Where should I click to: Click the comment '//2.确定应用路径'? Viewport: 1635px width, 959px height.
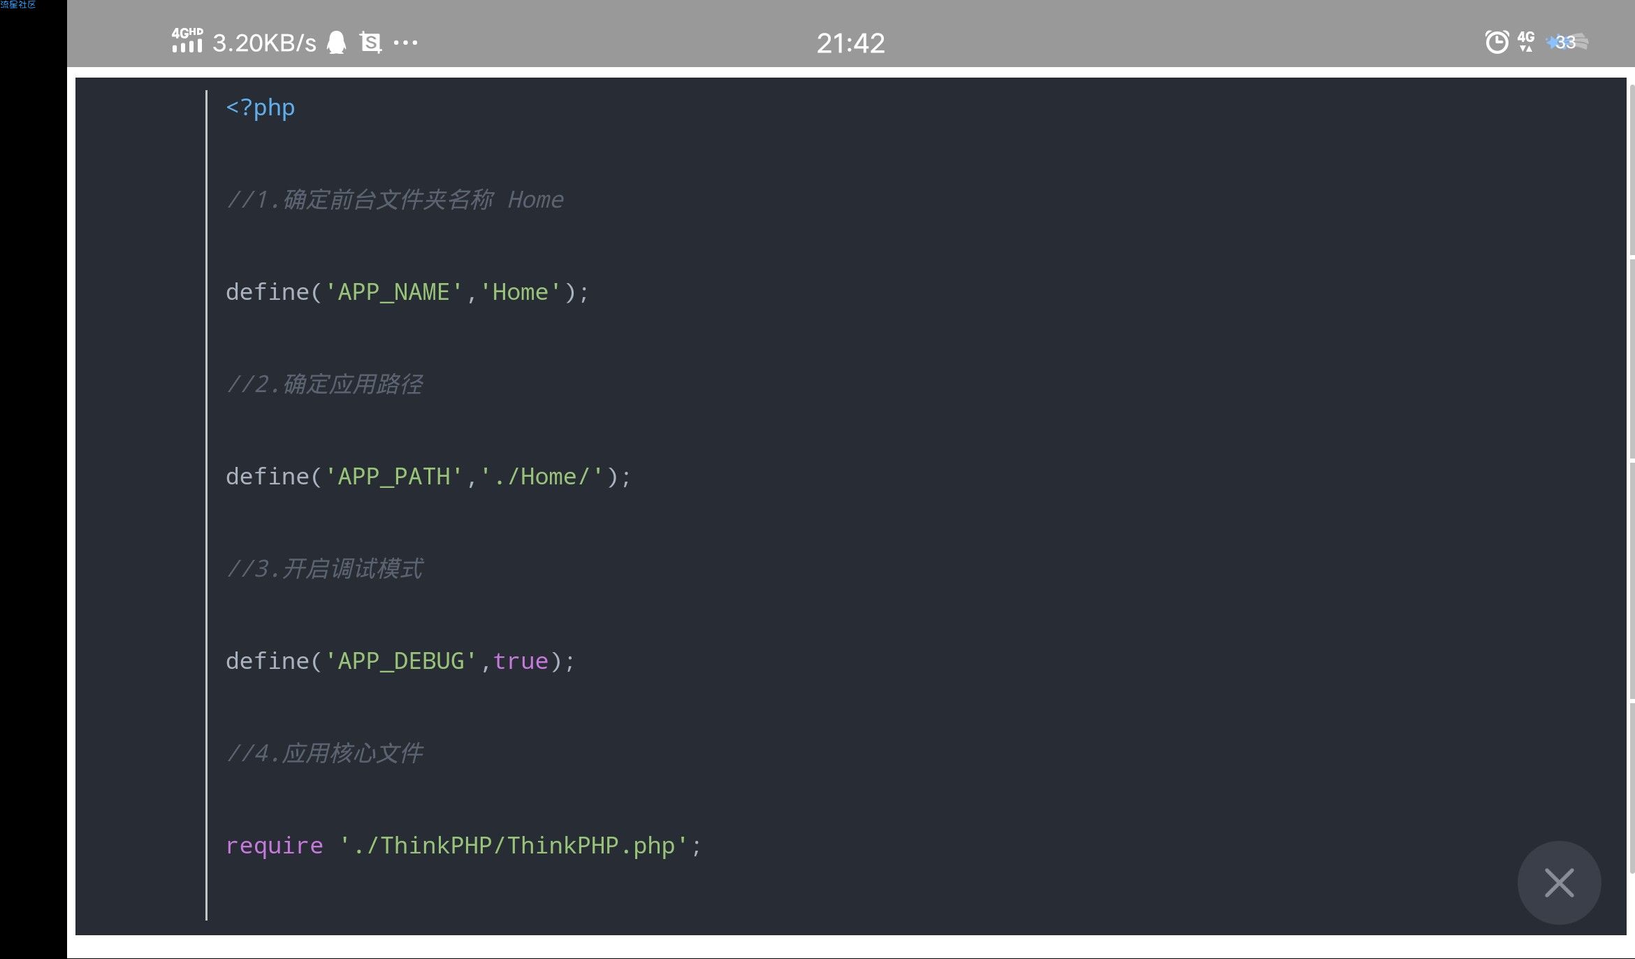click(x=324, y=384)
